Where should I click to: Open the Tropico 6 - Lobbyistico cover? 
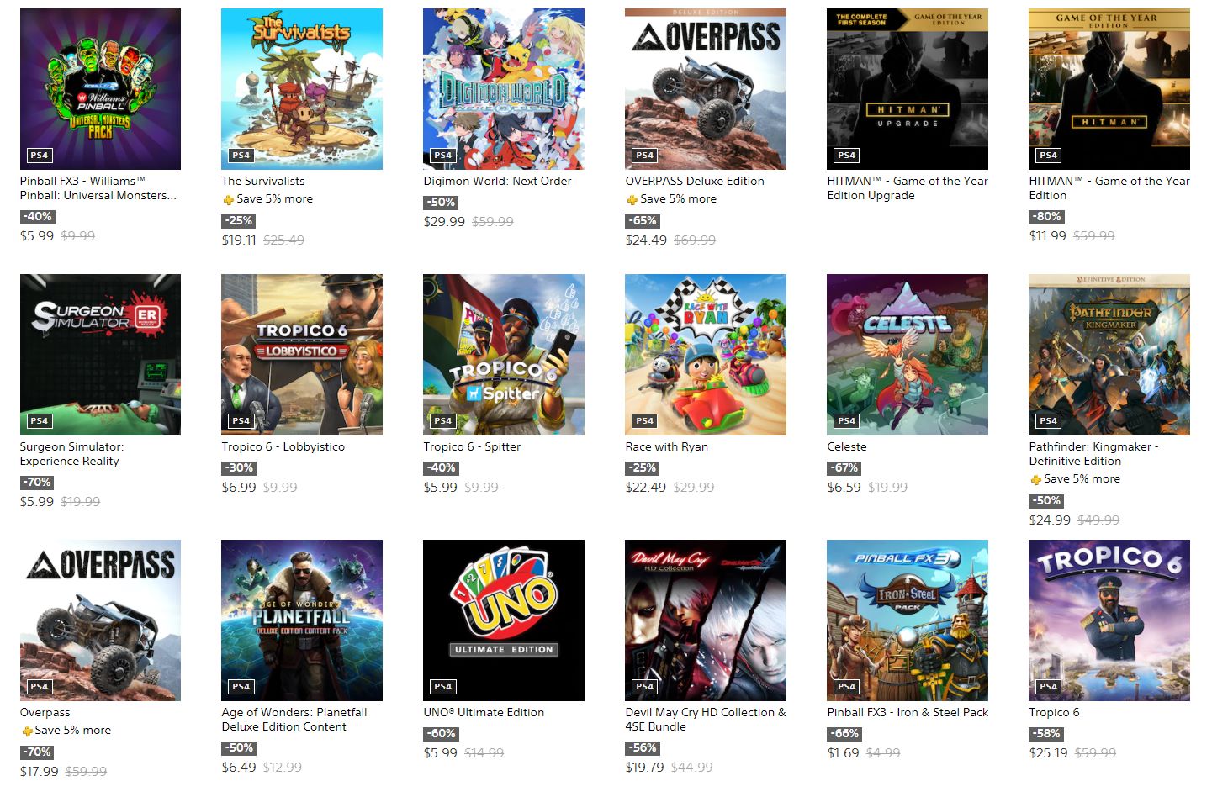[302, 355]
